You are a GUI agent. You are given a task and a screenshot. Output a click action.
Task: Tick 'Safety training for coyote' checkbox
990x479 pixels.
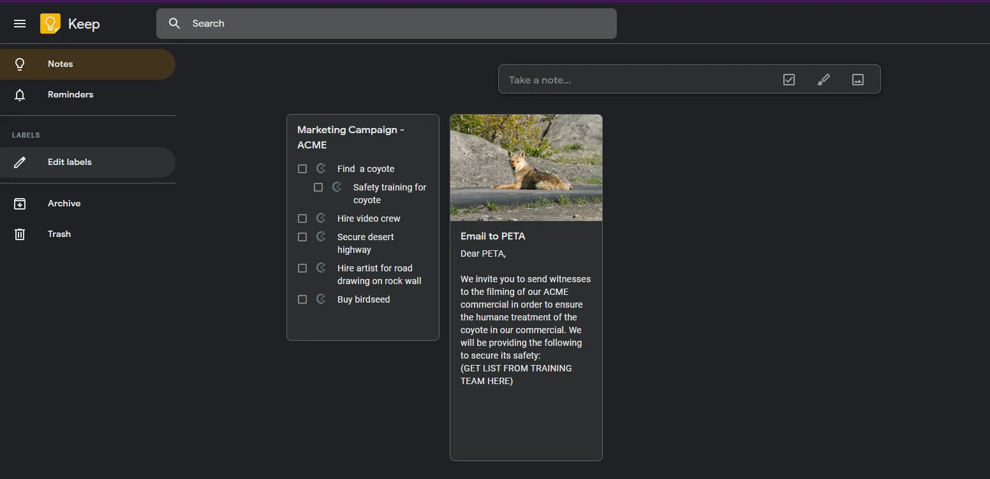tap(318, 187)
